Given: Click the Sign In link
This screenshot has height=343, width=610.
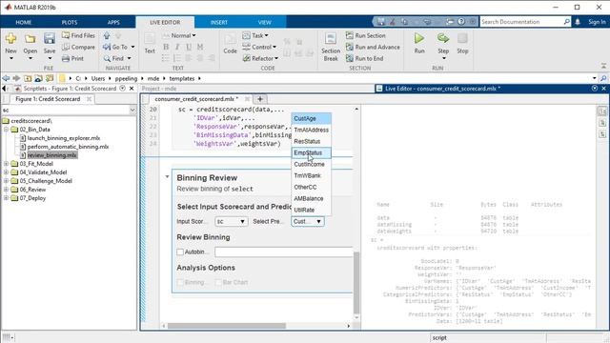Looking at the screenshot, I should click(x=597, y=22).
